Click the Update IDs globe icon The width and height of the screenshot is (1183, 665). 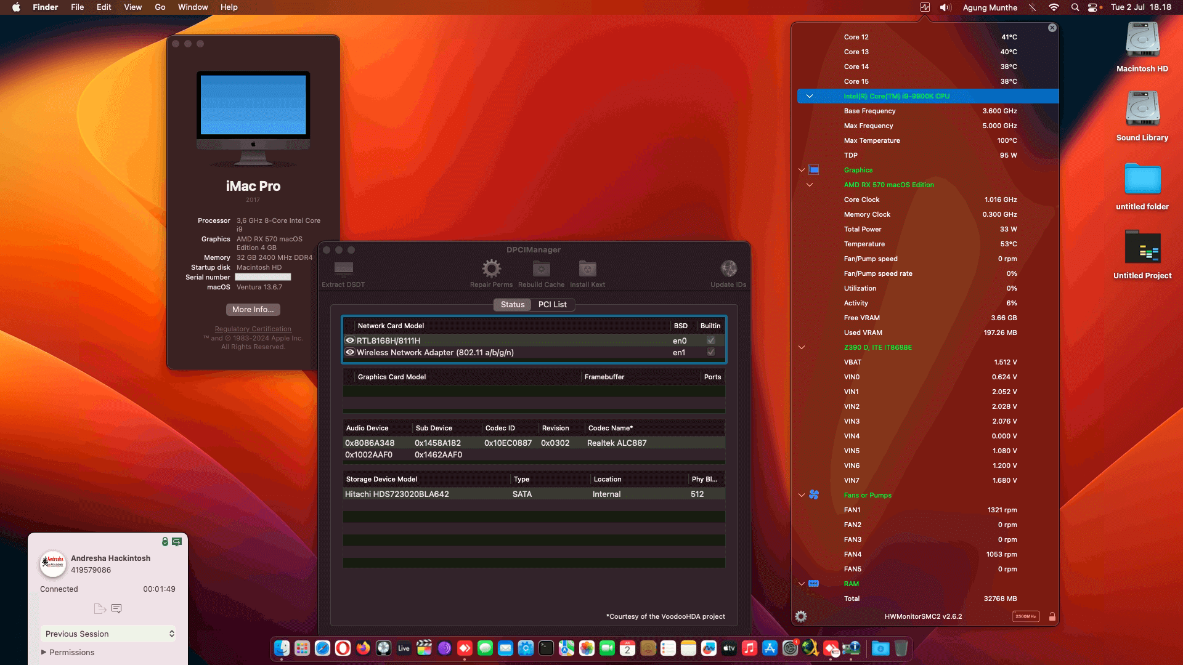tap(728, 268)
